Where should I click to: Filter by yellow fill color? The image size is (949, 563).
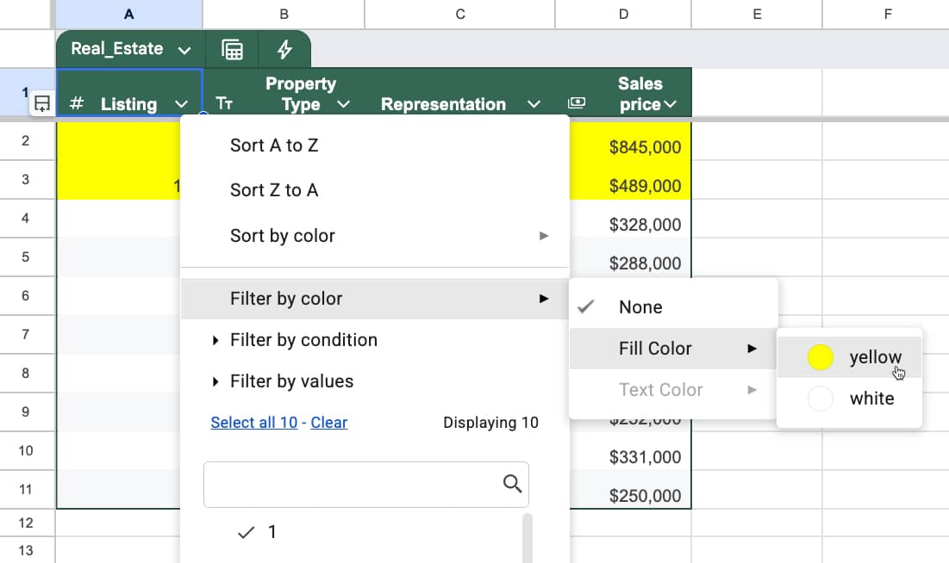tap(849, 357)
